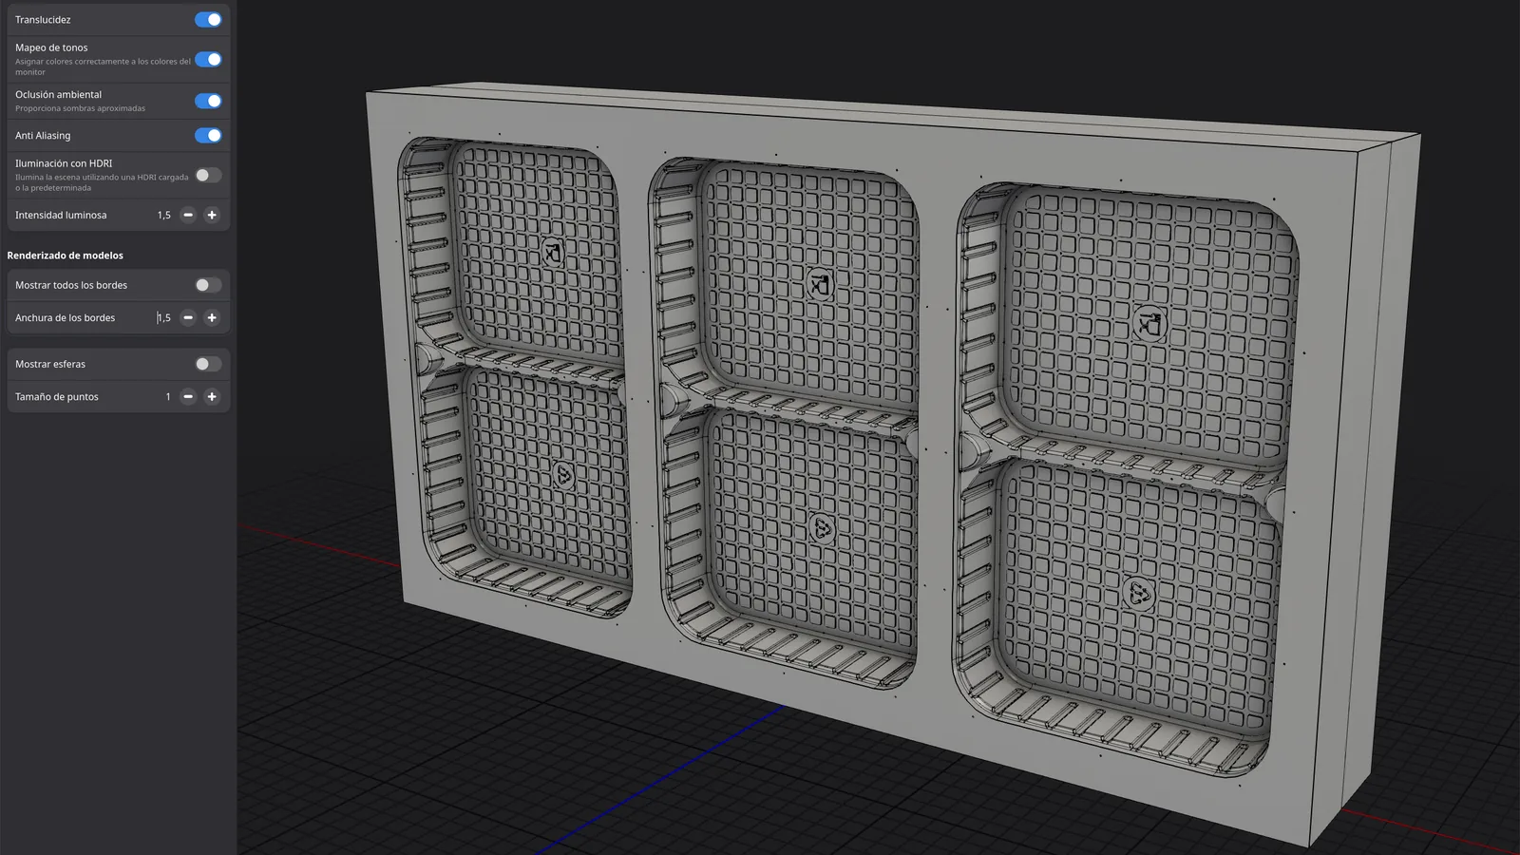Screen dimensions: 1520x855
Task: Increase Tamaño de puntos with plus icon
Action: pyautogui.click(x=212, y=396)
